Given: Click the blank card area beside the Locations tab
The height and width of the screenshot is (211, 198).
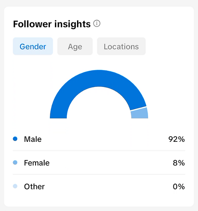Looking at the screenshot, I should point(168,46).
